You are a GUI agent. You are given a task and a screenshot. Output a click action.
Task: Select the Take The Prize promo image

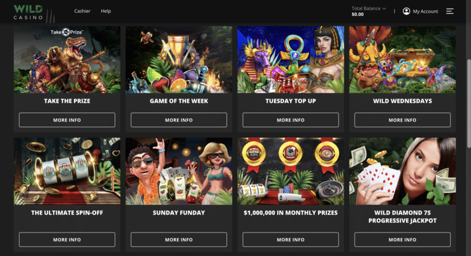tap(67, 60)
